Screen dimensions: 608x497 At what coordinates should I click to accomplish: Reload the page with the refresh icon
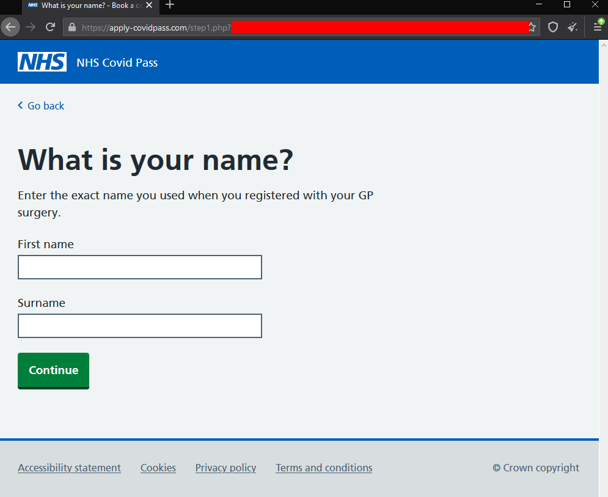point(51,27)
